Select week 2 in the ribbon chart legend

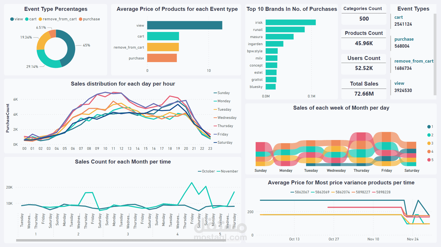tap(430, 135)
